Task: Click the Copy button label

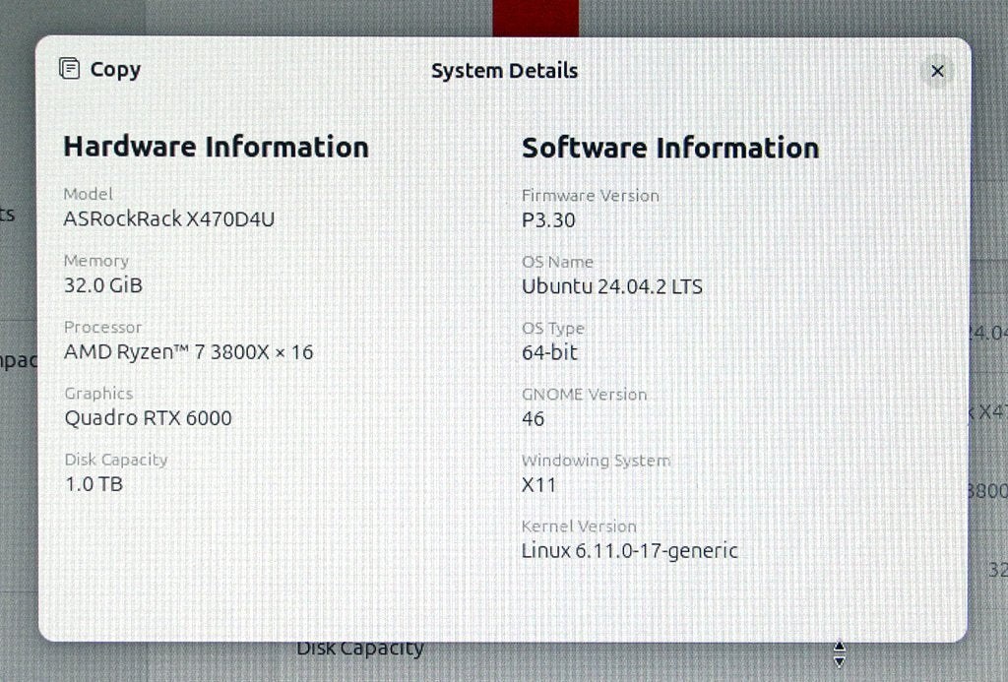Action: (x=115, y=70)
